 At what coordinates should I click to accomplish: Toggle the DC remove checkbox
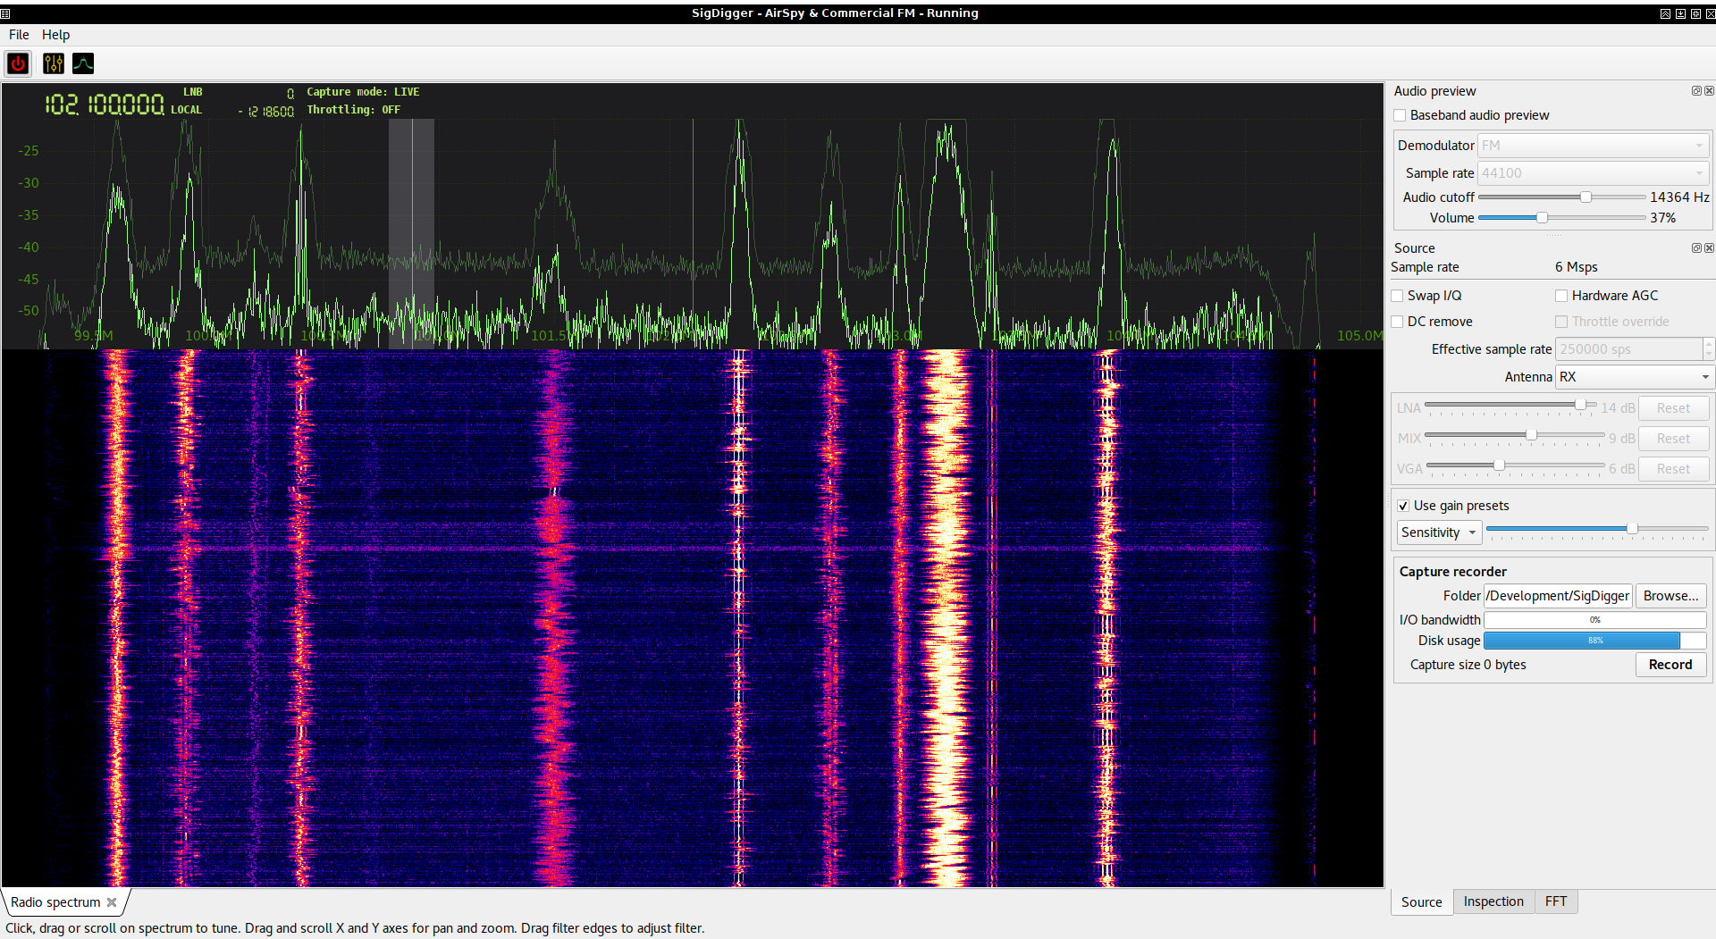1397,322
